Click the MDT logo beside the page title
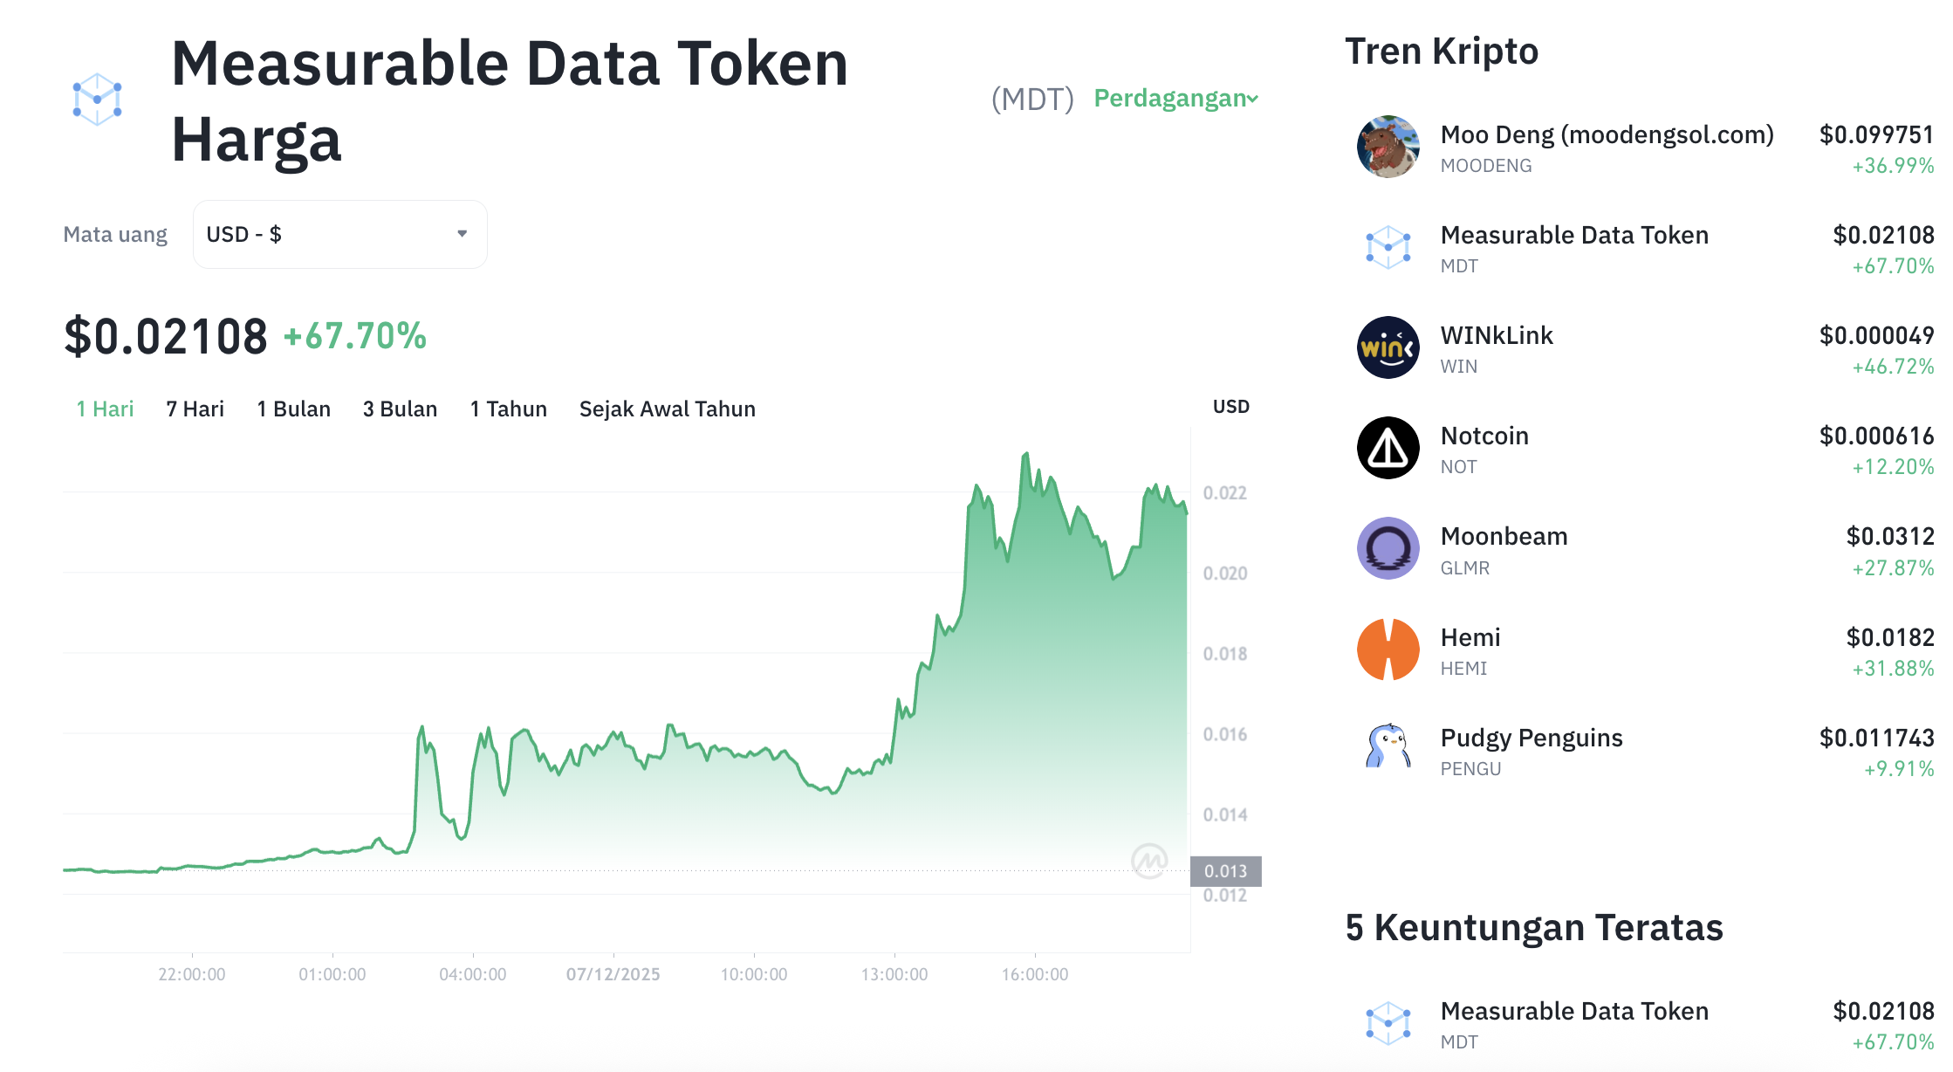This screenshot has height=1072, width=1953. tap(96, 99)
